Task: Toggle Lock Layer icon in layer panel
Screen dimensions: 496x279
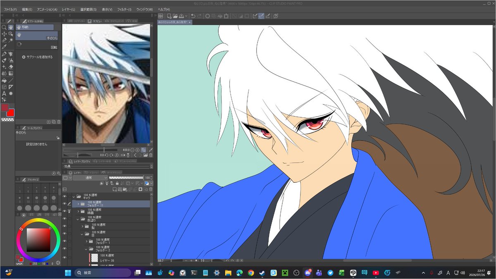Action: click(x=117, y=183)
